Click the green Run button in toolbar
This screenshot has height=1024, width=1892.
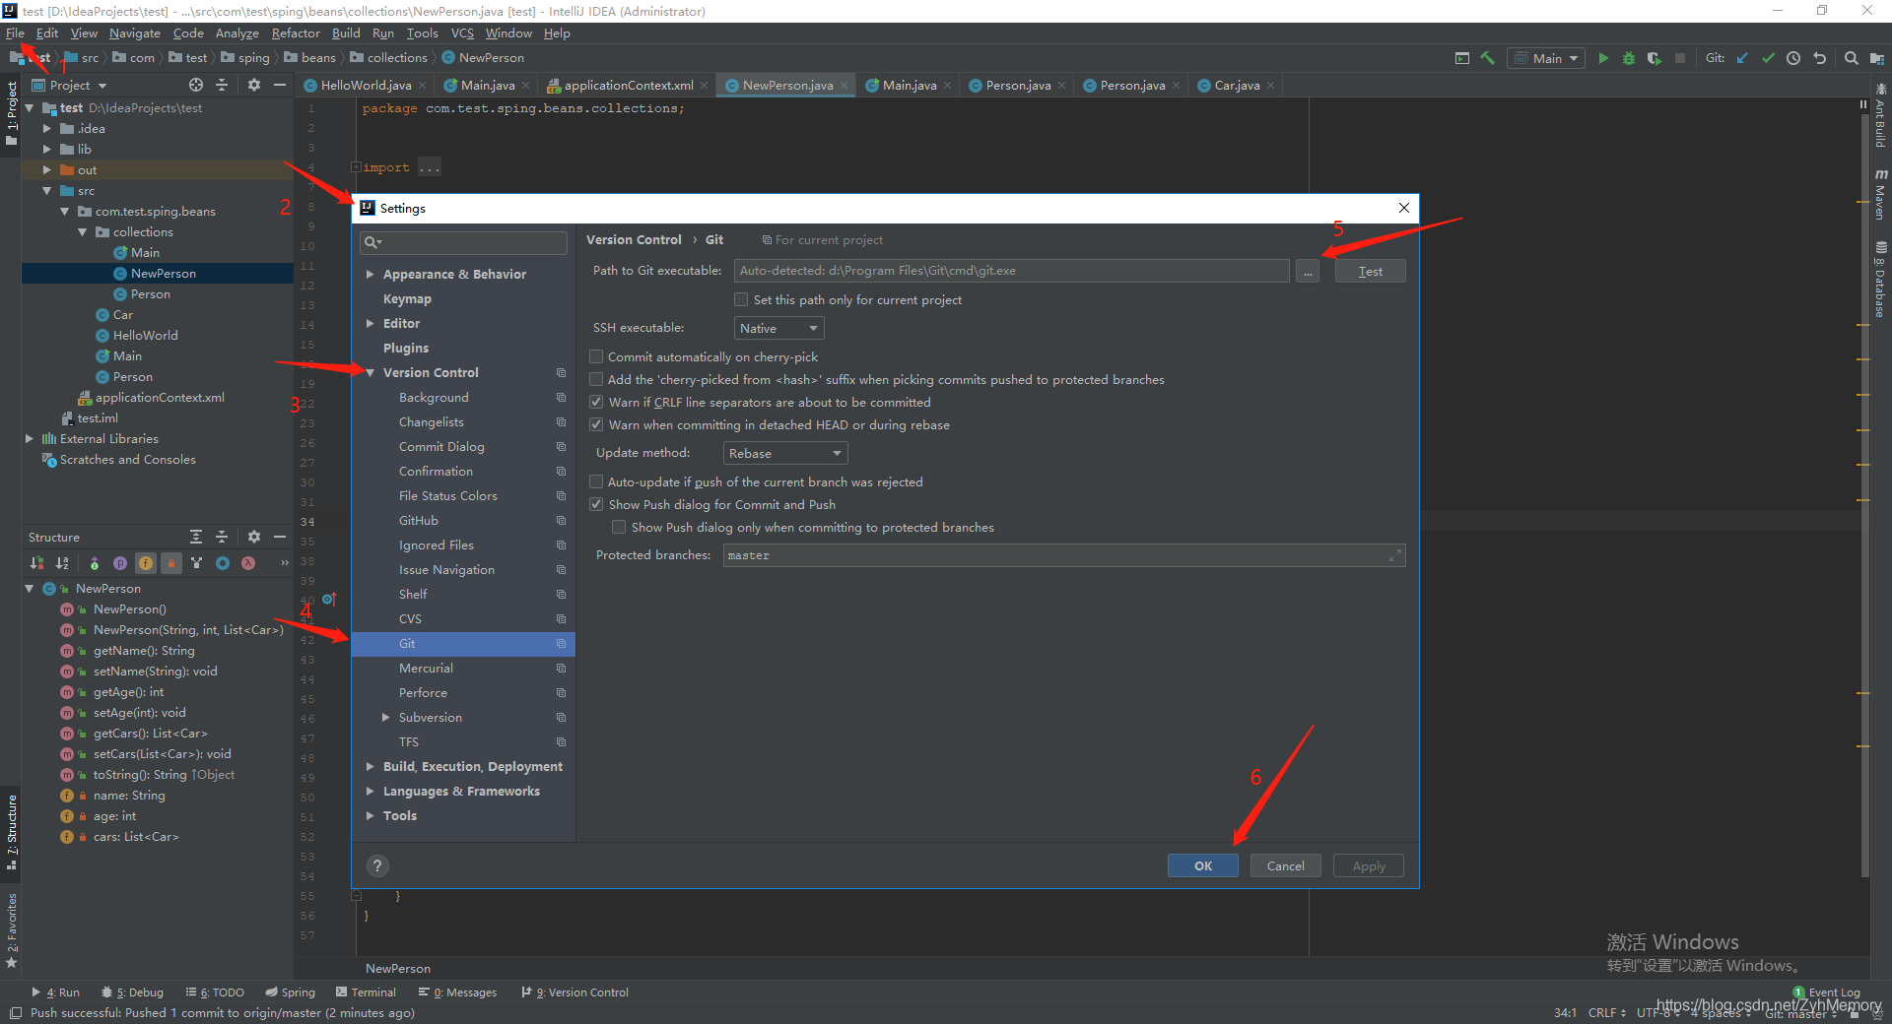click(x=1603, y=58)
